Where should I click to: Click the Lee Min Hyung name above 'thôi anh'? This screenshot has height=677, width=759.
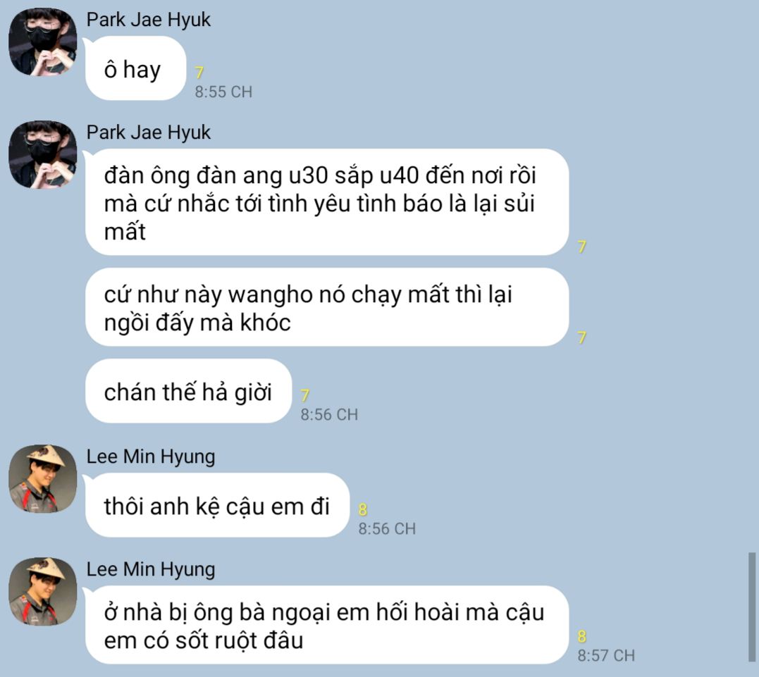(x=151, y=456)
